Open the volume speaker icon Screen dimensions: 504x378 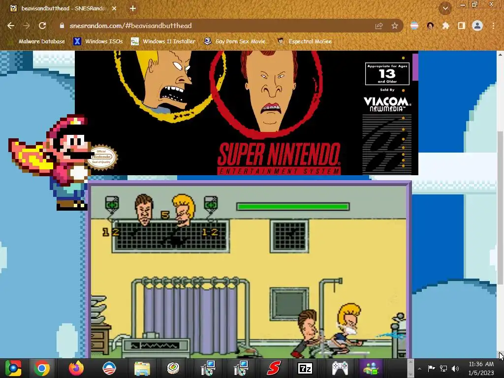(455, 368)
